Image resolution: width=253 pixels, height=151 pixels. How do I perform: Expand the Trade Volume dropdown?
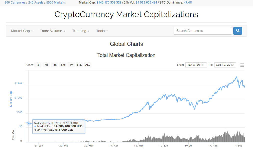coord(52,31)
